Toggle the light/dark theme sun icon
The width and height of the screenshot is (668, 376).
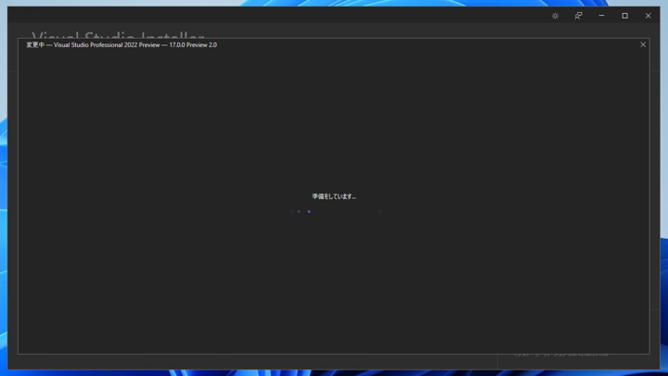(x=555, y=16)
